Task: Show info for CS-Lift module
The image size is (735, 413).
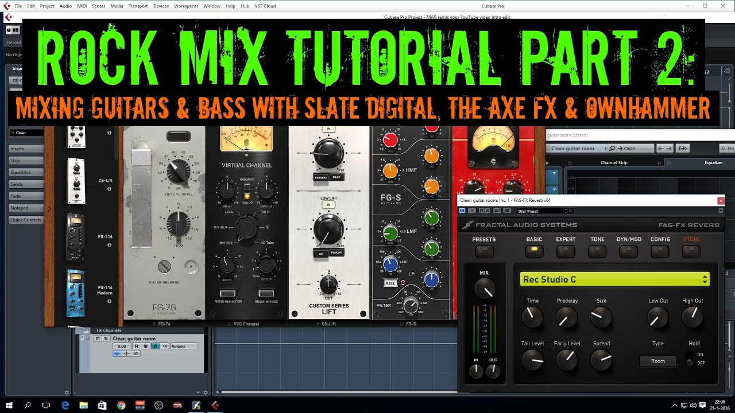Action: pos(109,189)
